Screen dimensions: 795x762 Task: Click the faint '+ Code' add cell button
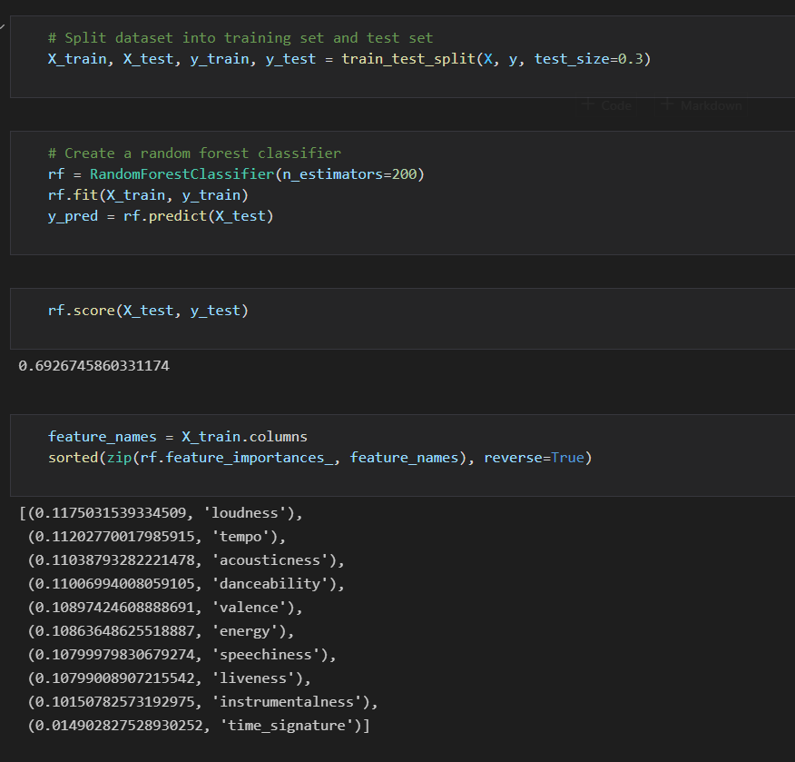607,105
